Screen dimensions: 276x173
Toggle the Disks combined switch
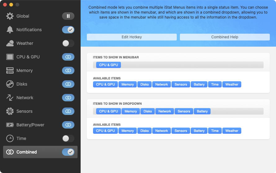[x=68, y=84]
